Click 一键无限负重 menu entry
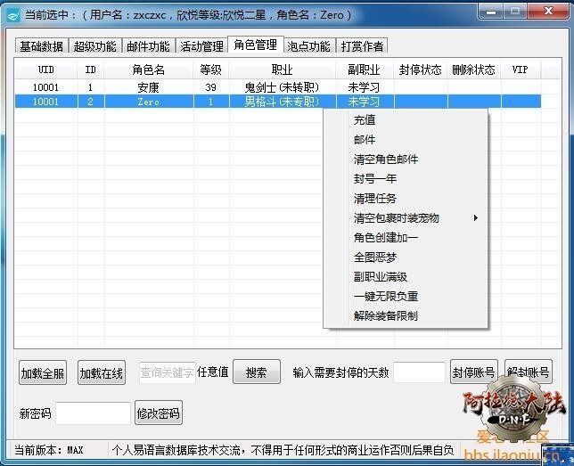This screenshot has height=466, width=574. (385, 297)
